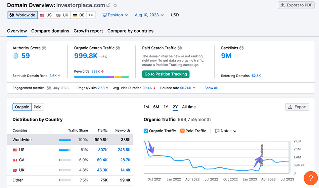Viewport: 319px width, 188px height.
Task: Open US traffic 807K link
Action: click(103, 150)
